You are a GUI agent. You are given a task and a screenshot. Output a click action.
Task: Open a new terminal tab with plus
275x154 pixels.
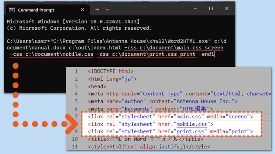click(97, 10)
